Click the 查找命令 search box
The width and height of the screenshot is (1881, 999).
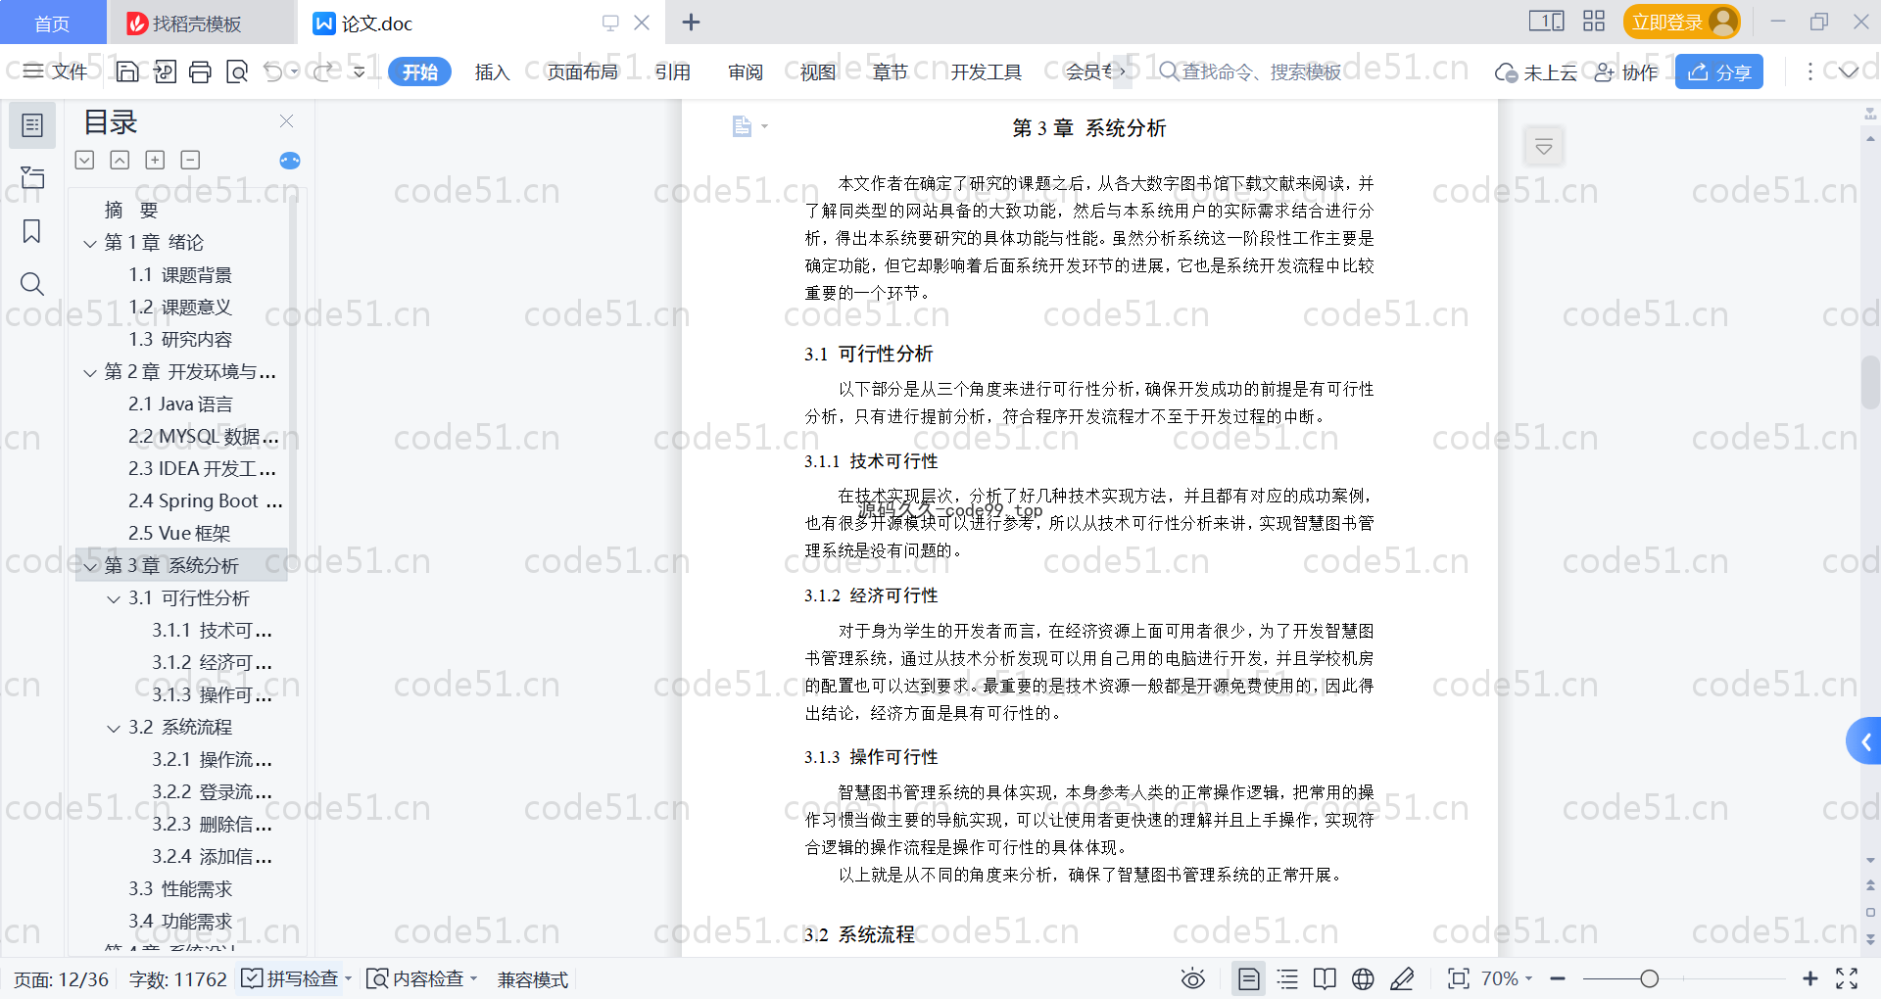(1250, 71)
